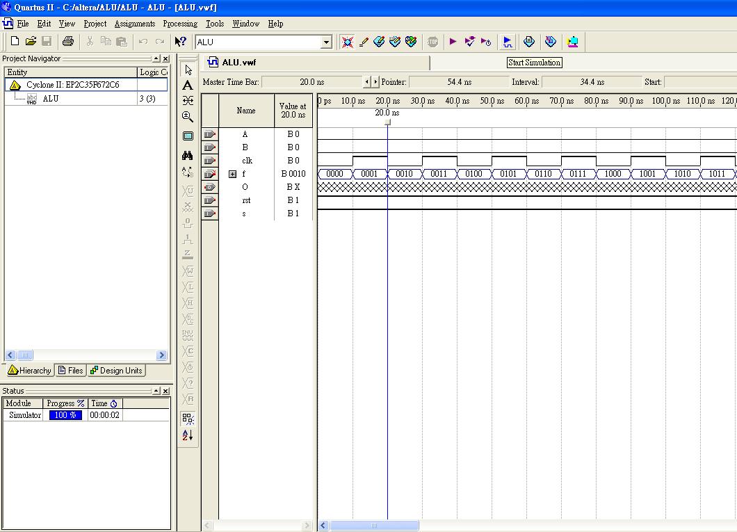The image size is (737, 532).
Task: Switch to the Files tab
Action: 71,371
